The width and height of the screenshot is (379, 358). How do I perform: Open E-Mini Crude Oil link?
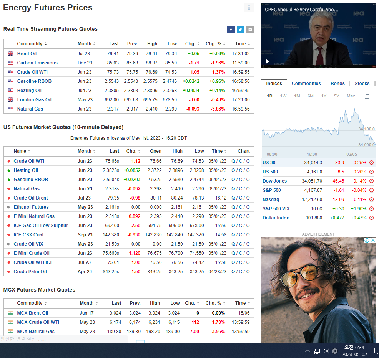(x=32, y=253)
